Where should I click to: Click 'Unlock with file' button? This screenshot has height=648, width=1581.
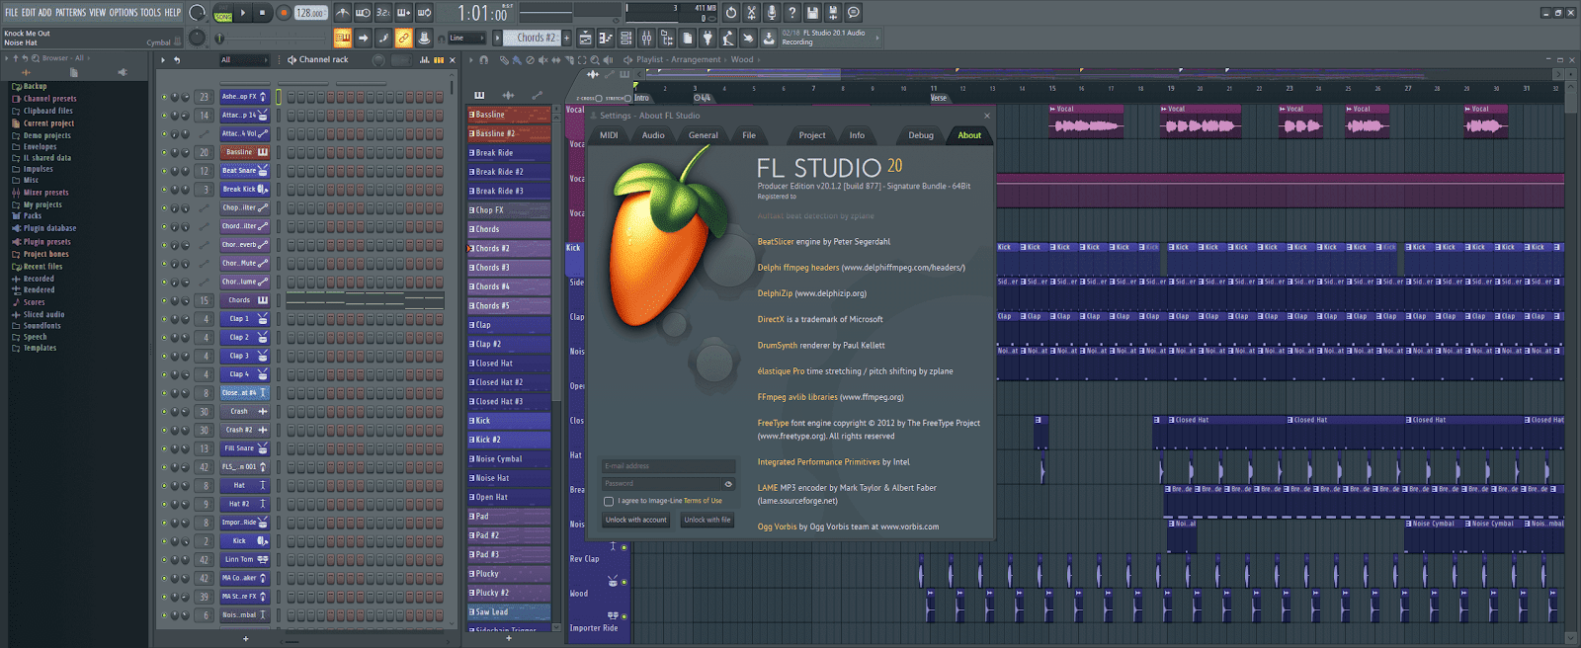tap(707, 520)
